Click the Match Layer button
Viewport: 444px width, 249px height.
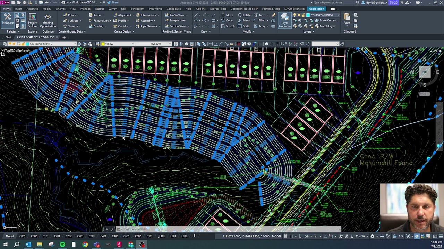tap(325, 26)
